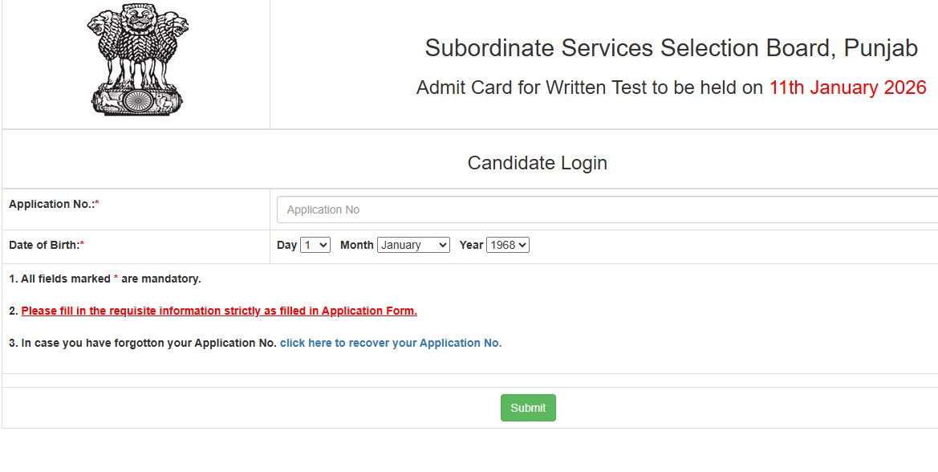Open the Month dropdown showing January
This screenshot has height=472, width=938.
point(414,245)
